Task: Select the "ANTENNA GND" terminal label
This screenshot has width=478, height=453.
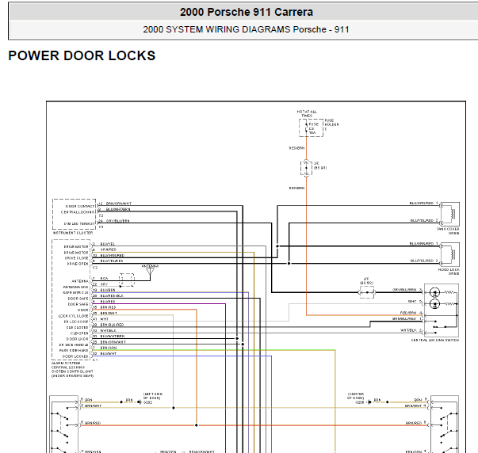Action: click(x=75, y=287)
